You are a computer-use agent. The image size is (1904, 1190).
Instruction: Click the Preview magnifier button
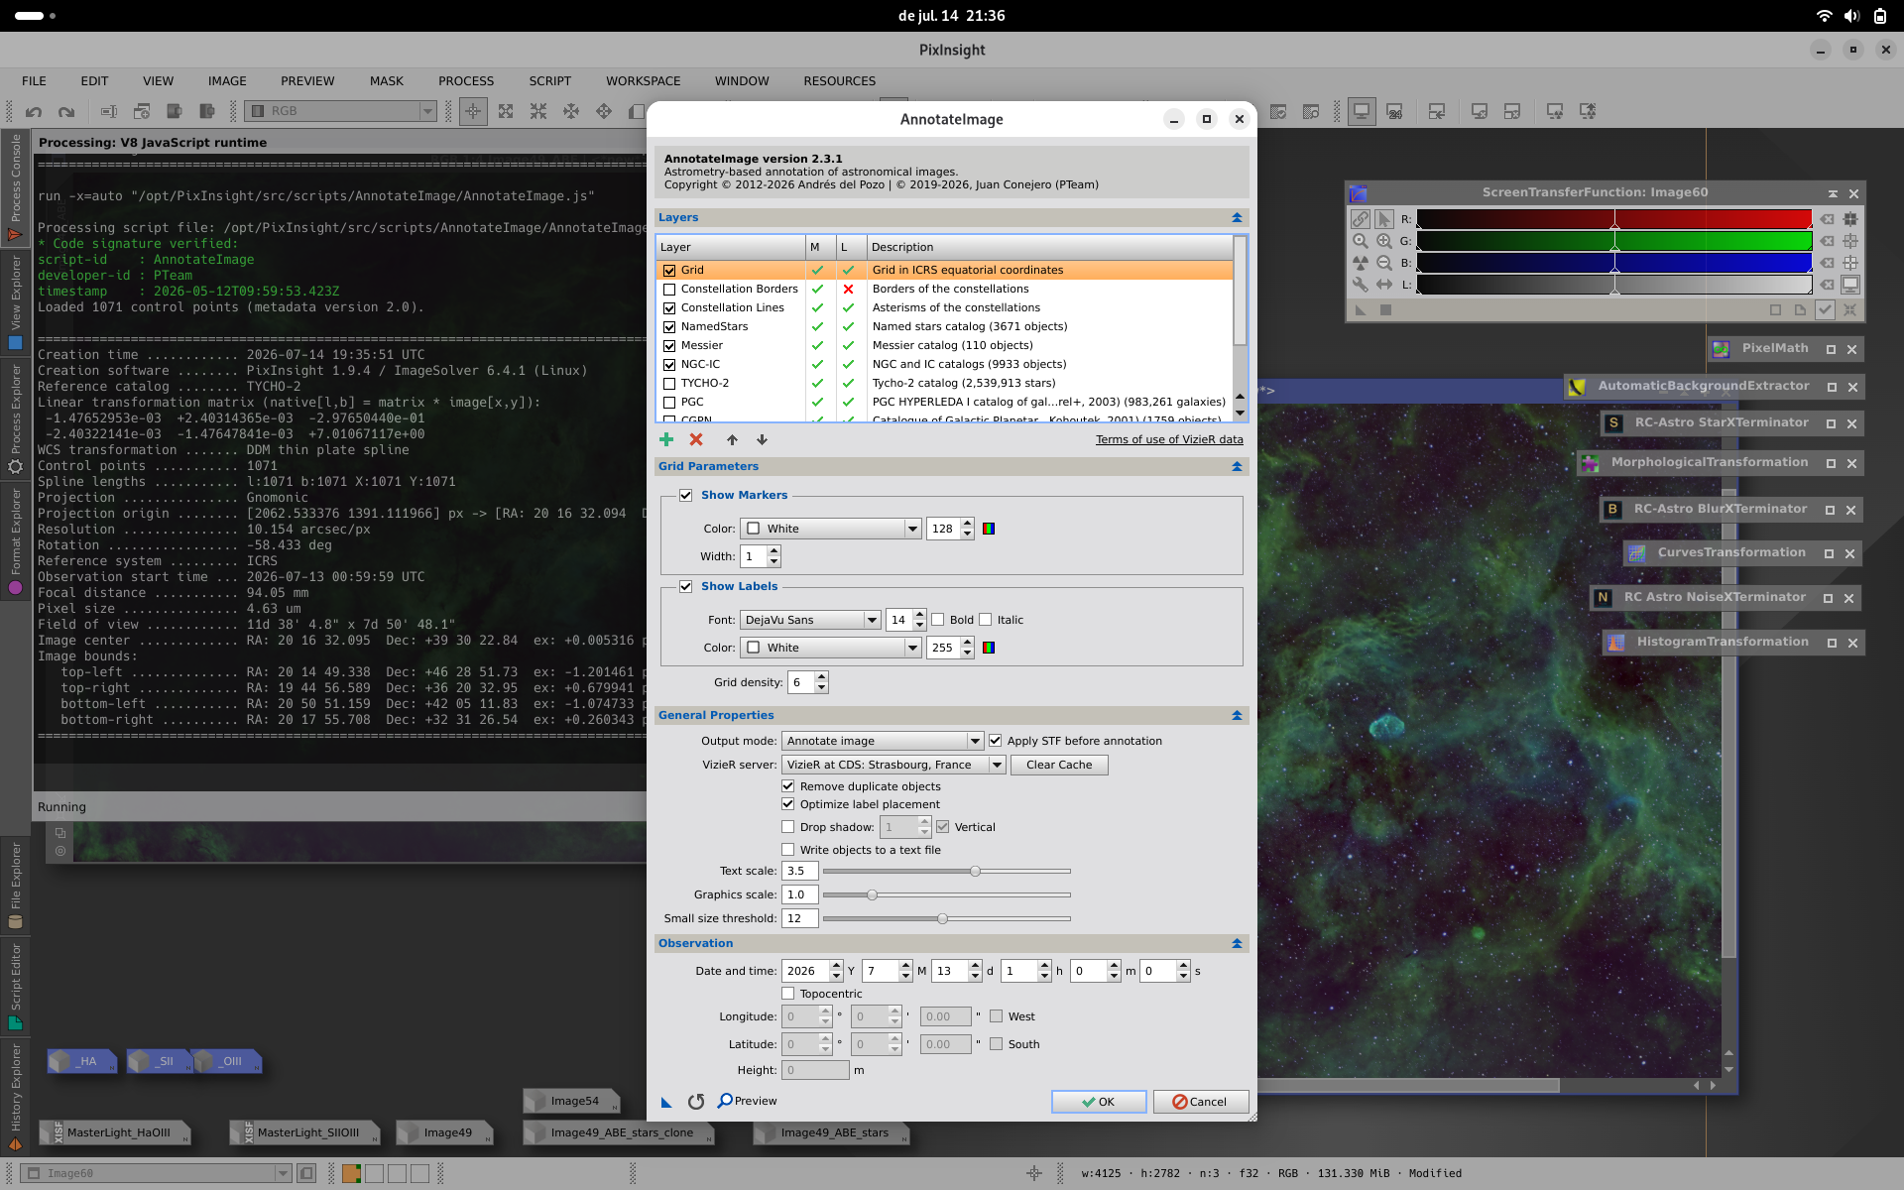tap(748, 1101)
